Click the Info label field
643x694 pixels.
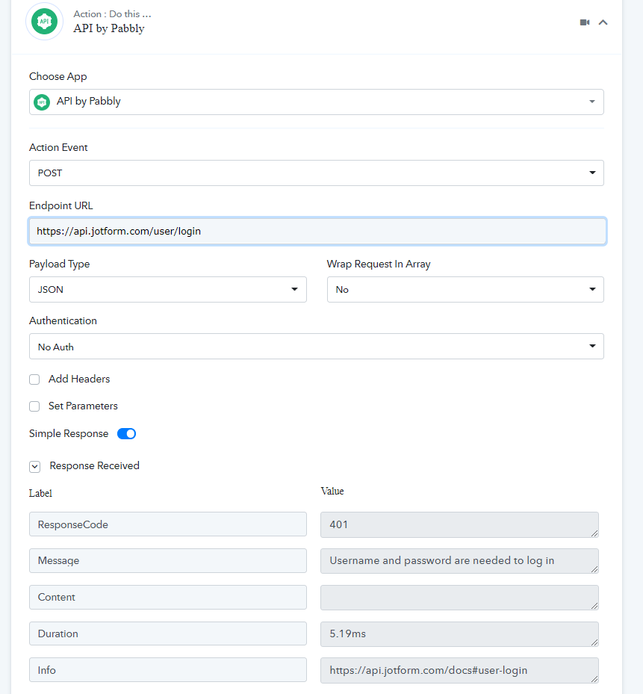(168, 669)
